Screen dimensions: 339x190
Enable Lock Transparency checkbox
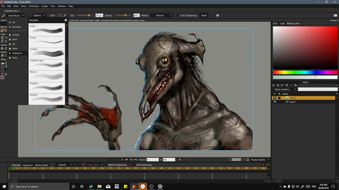pos(178,16)
